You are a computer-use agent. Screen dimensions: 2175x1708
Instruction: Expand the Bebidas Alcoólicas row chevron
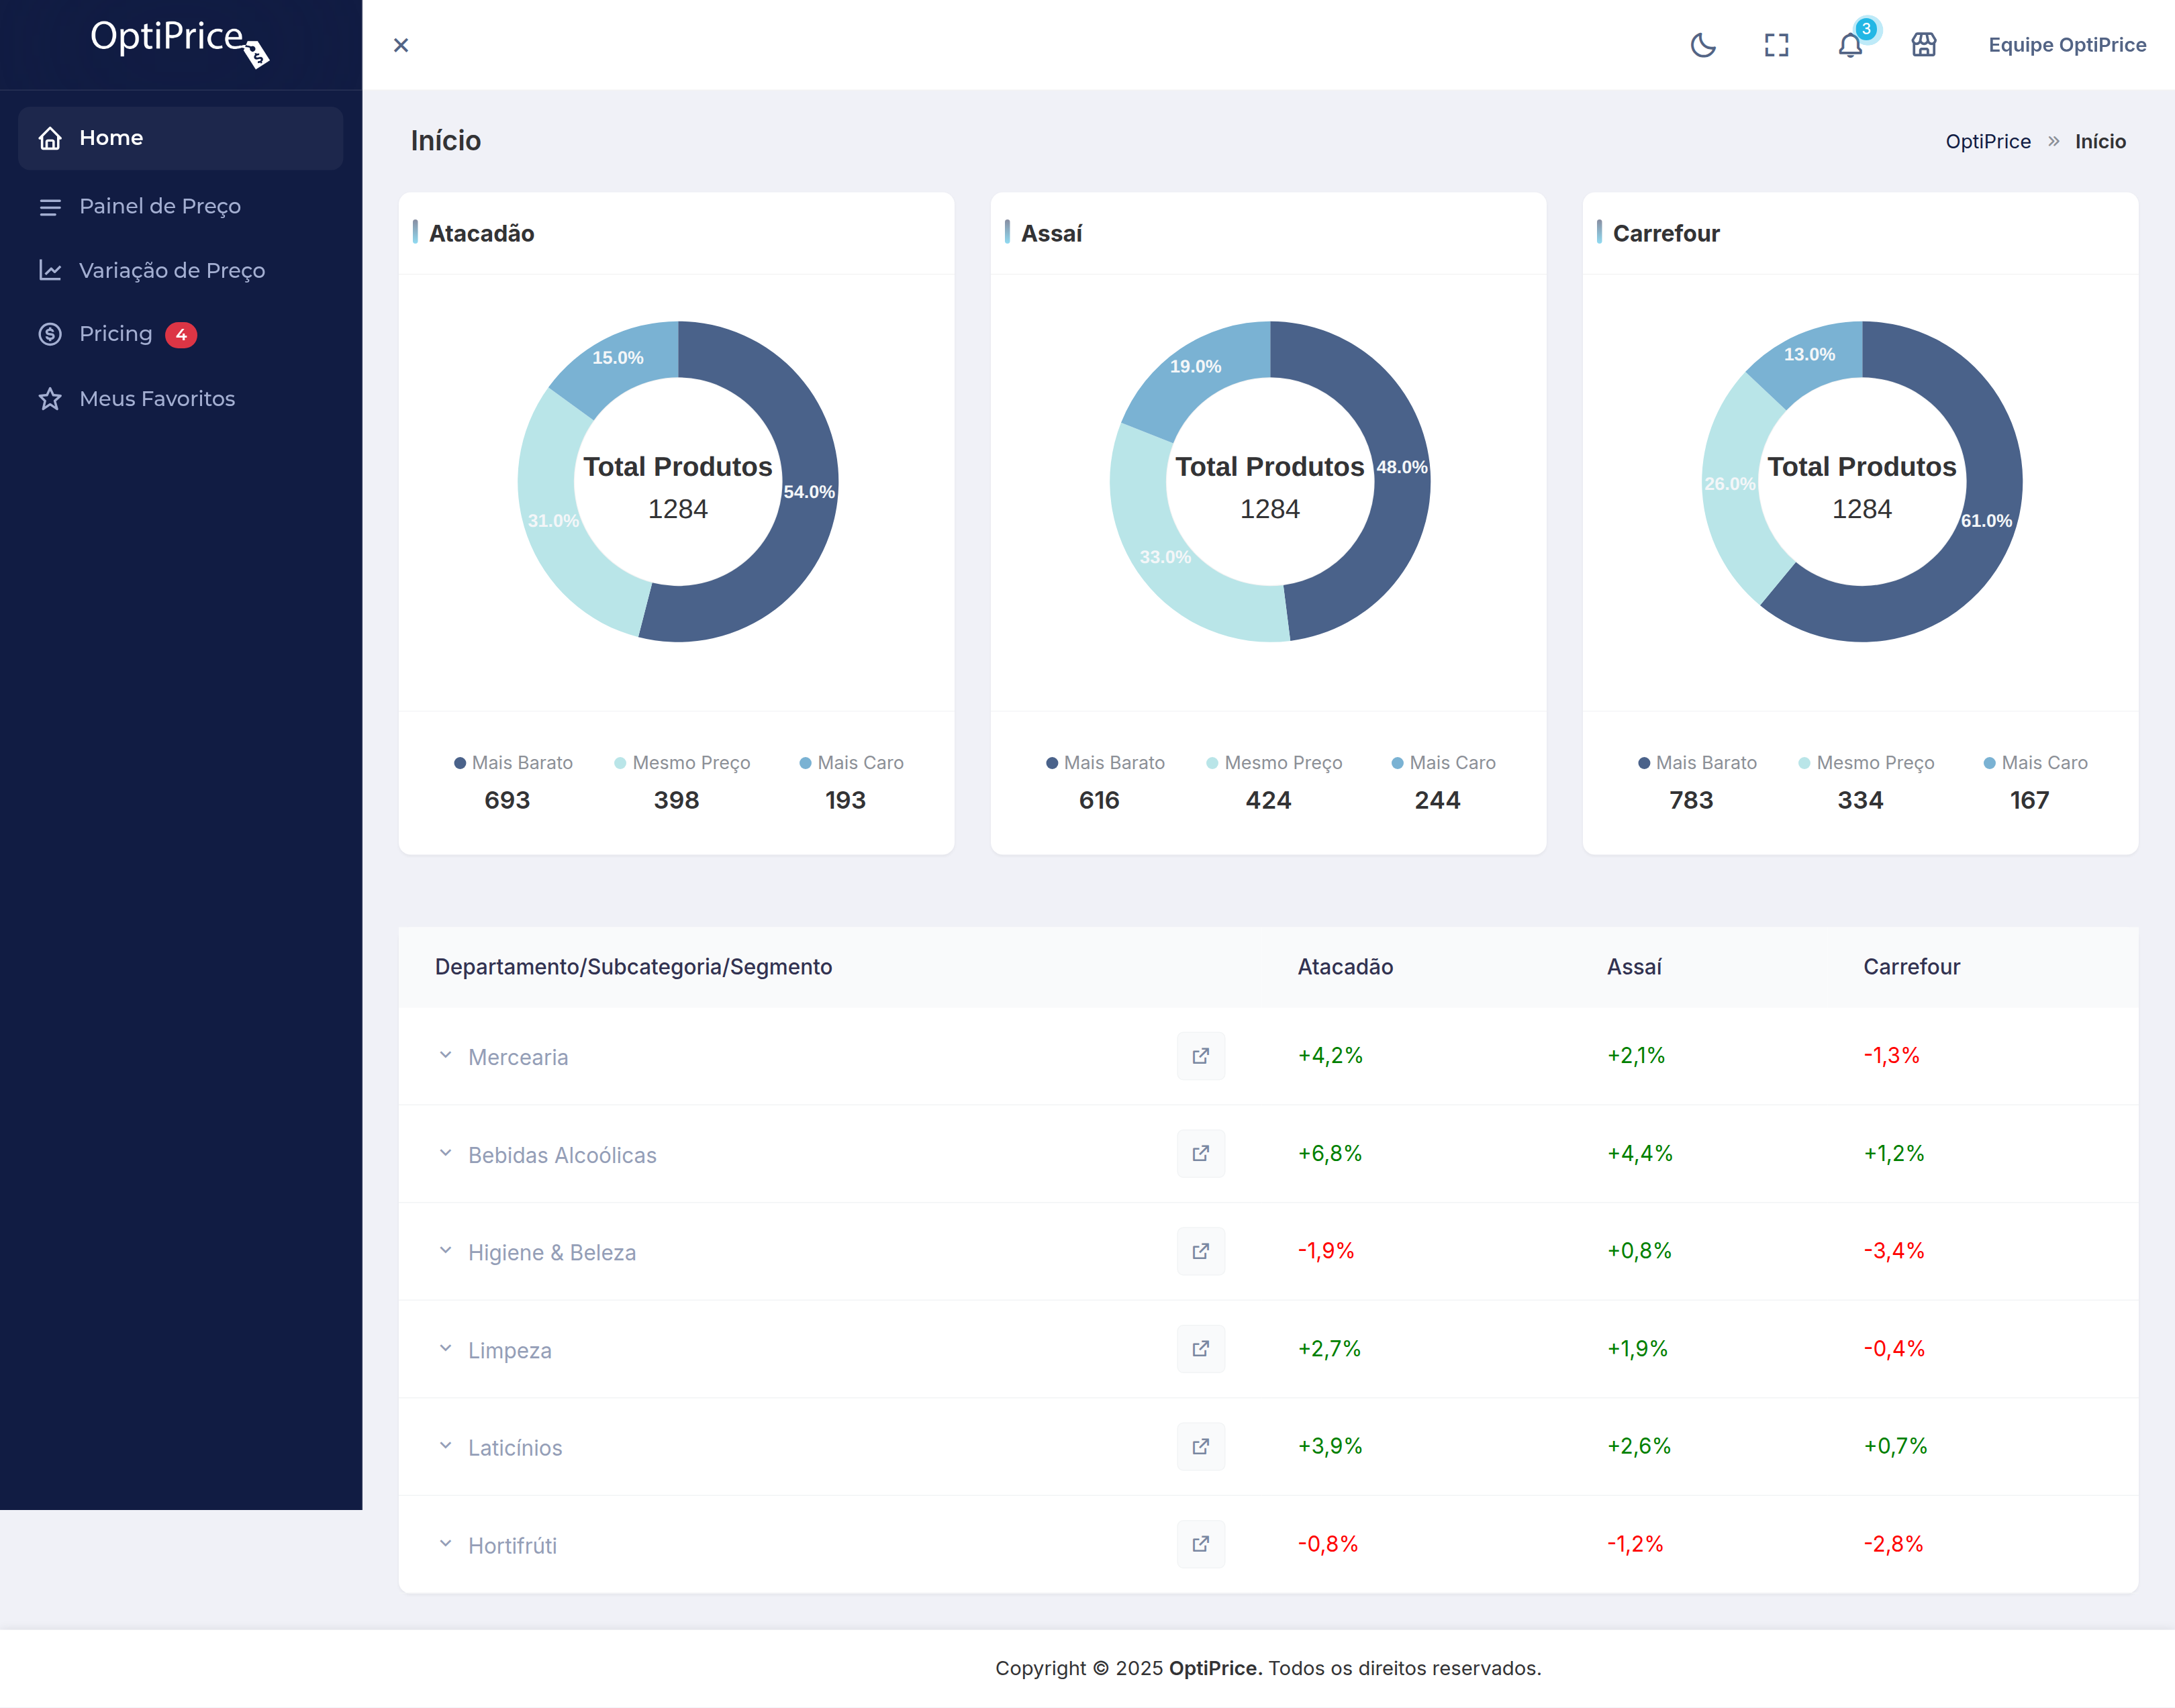tap(445, 1153)
